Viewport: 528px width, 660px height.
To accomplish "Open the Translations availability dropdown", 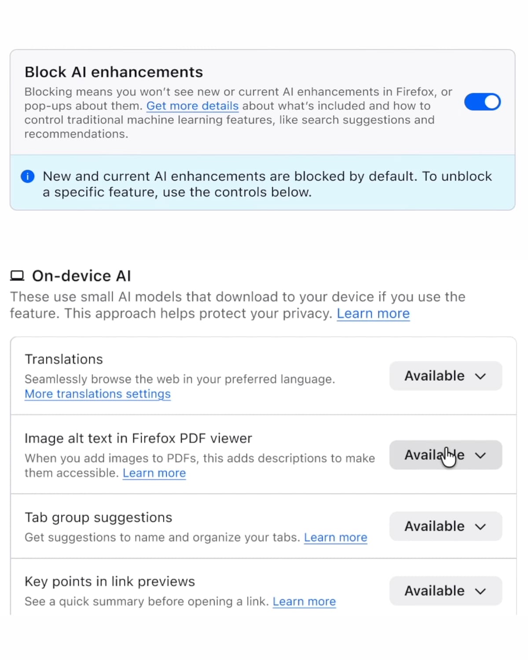I will pyautogui.click(x=445, y=376).
